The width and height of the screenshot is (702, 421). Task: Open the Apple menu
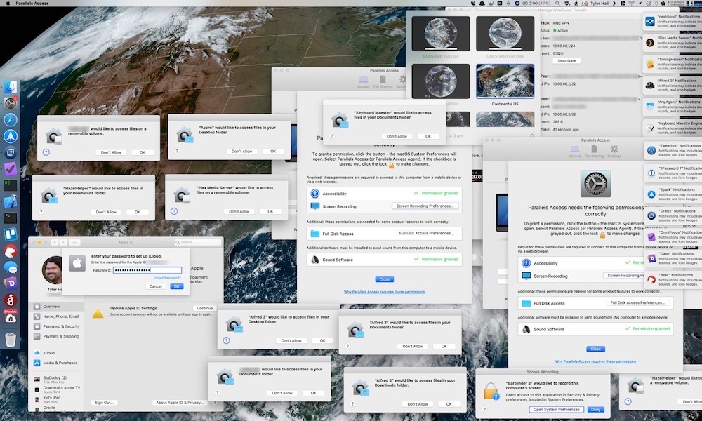(x=8, y=3)
